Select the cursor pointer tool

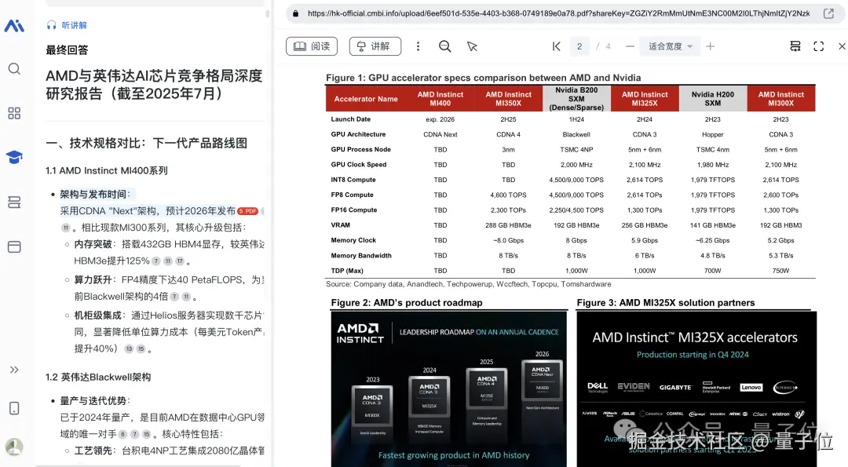coord(472,46)
